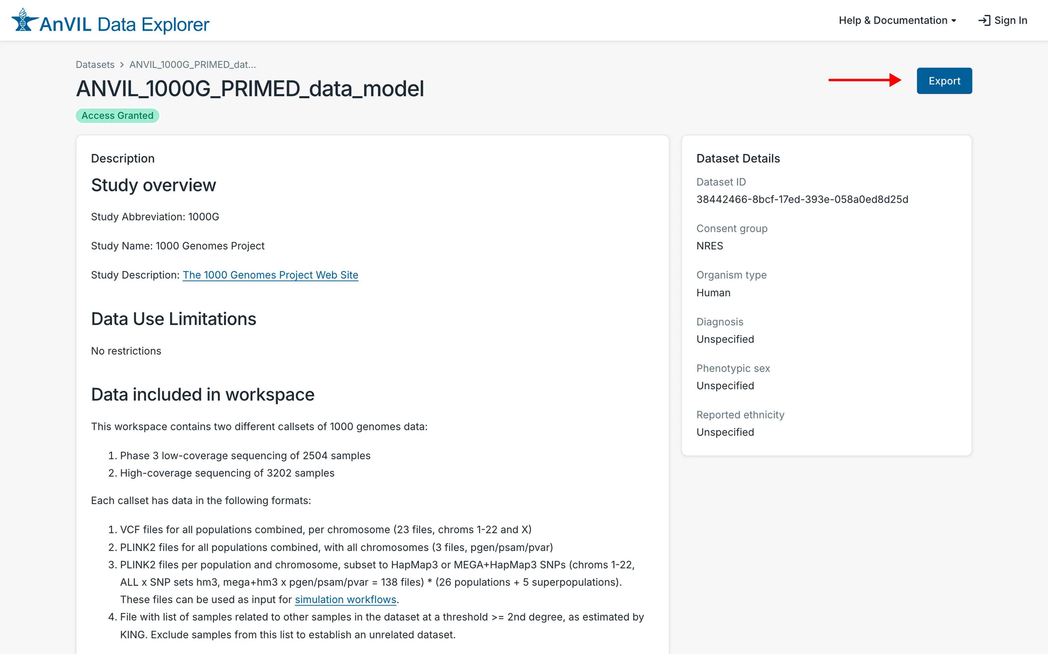
Task: Open the Help & Documentation dropdown
Action: click(893, 20)
